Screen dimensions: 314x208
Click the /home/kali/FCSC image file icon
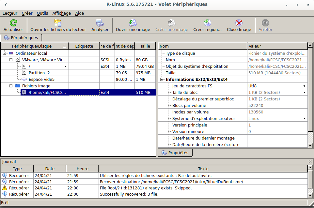tap(24, 92)
